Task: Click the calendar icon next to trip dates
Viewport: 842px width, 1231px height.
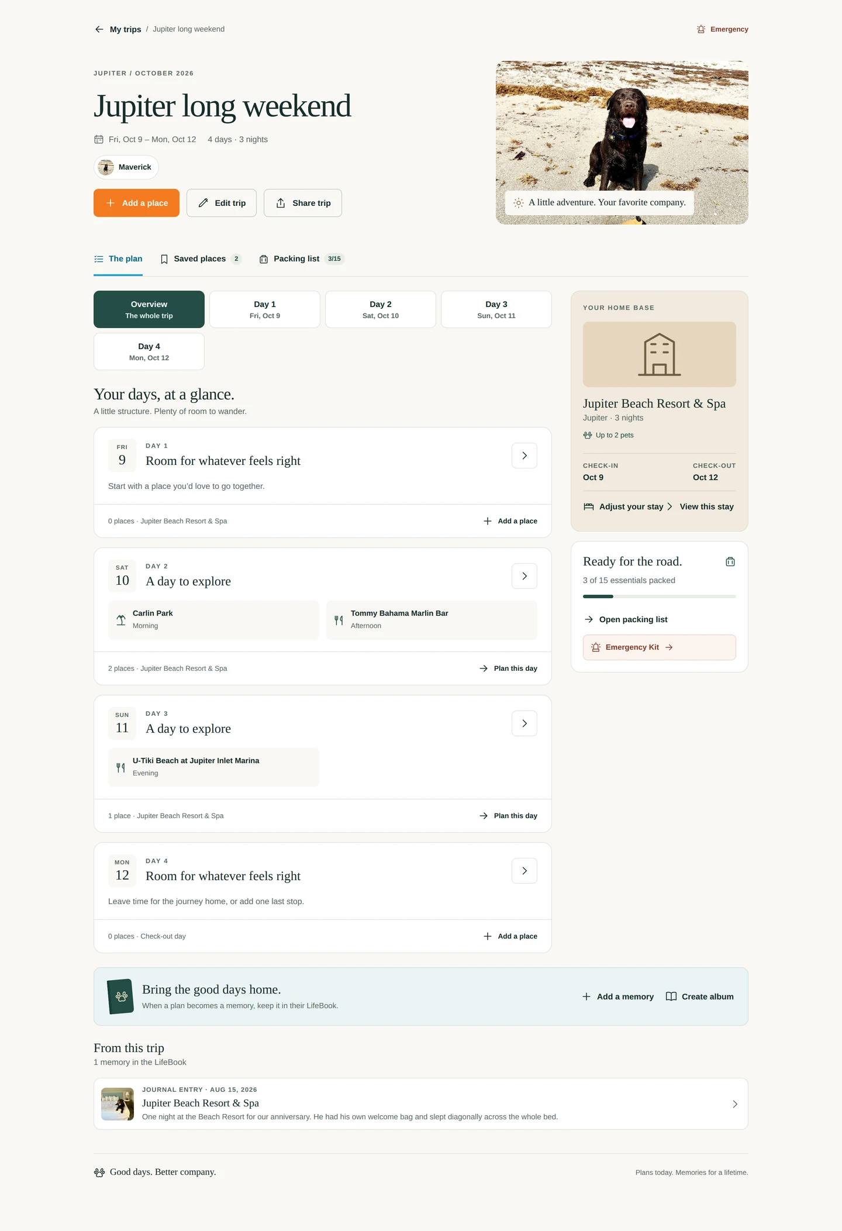Action: tap(99, 139)
